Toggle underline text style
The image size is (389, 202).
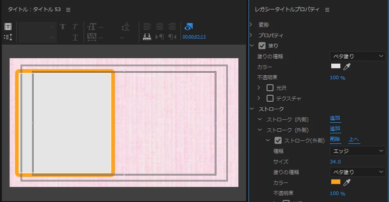point(75,37)
